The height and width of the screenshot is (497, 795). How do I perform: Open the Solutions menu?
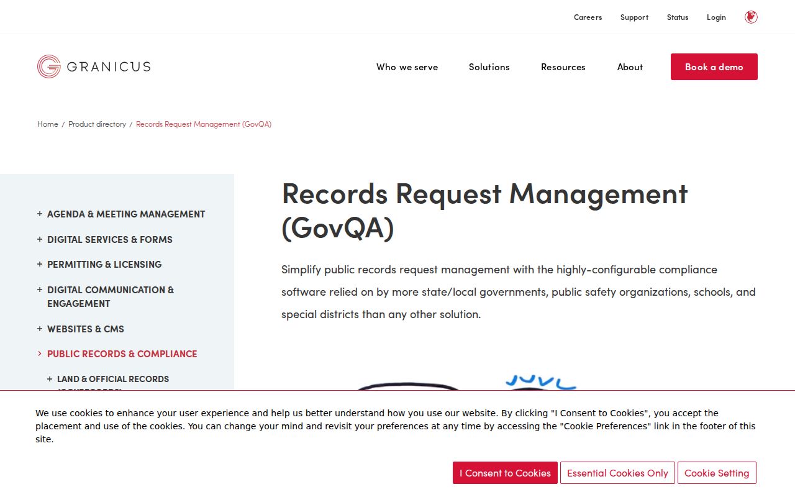[x=489, y=67]
